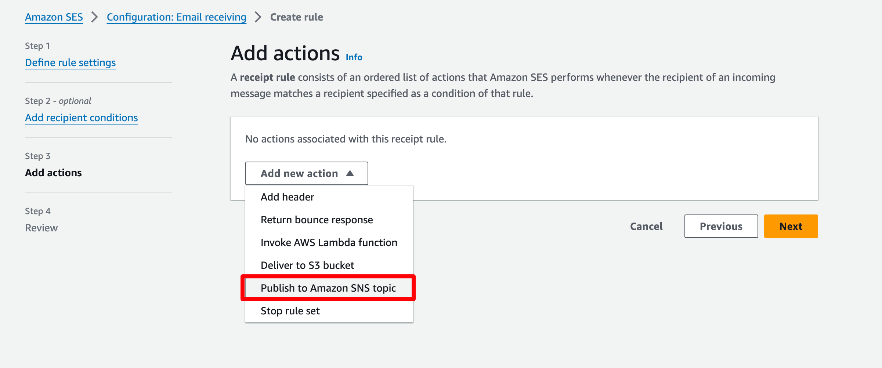This screenshot has width=882, height=368.
Task: Navigate to Add recipient conditions step
Action: (x=81, y=118)
